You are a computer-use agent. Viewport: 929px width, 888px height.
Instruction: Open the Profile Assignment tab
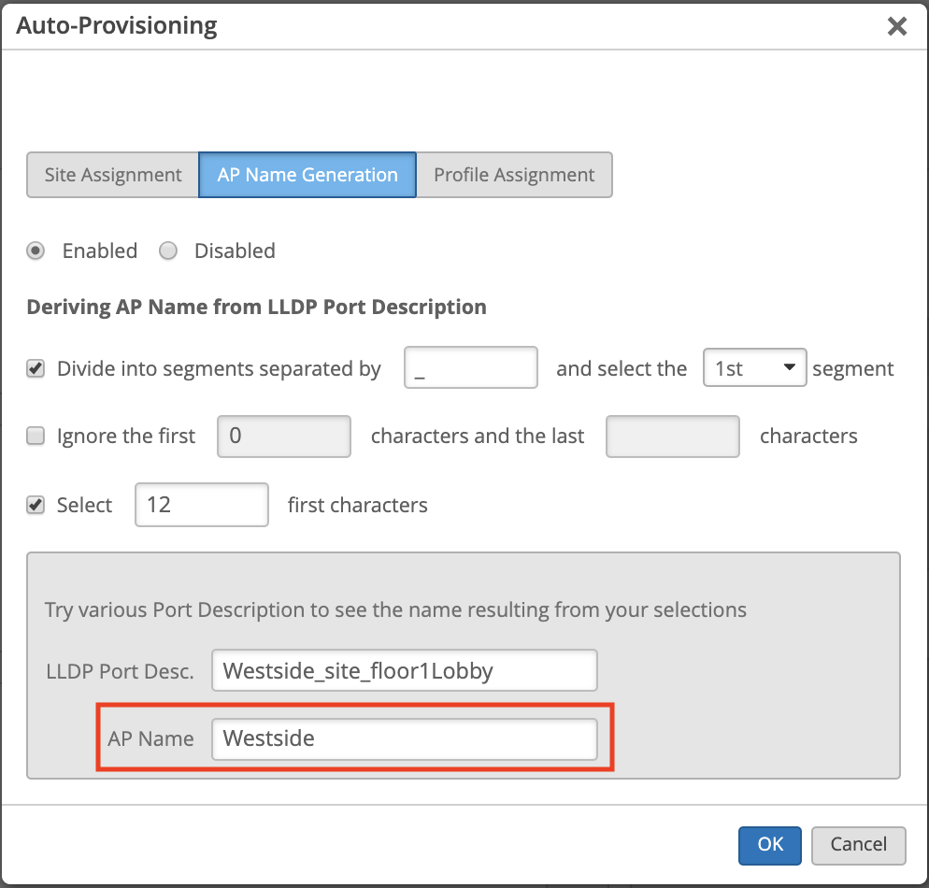[x=514, y=175]
